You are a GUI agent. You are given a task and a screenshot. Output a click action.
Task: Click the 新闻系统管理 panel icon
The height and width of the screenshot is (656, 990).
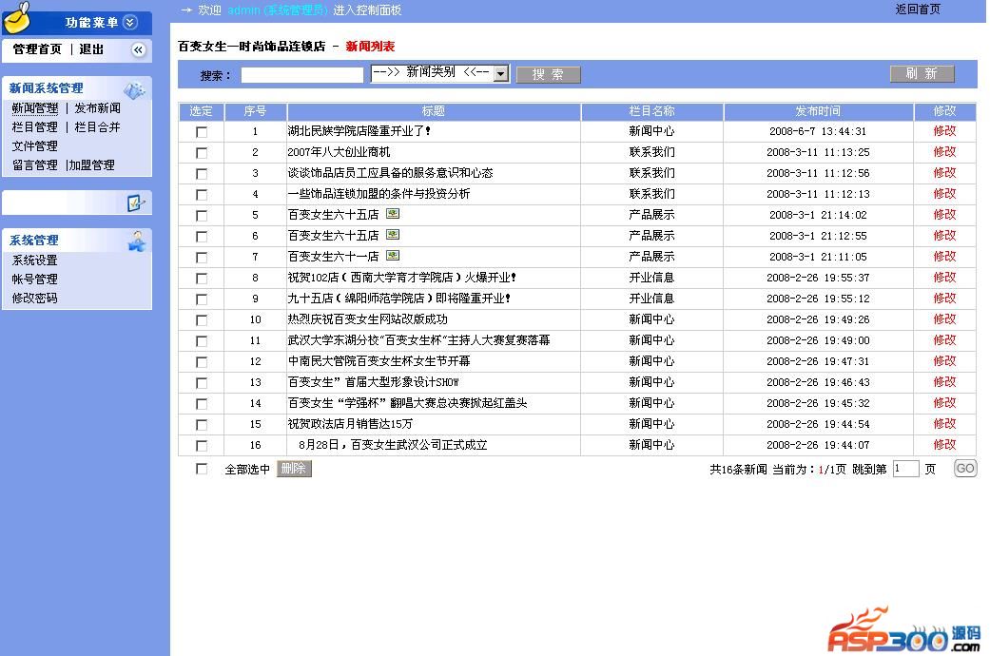click(x=134, y=90)
